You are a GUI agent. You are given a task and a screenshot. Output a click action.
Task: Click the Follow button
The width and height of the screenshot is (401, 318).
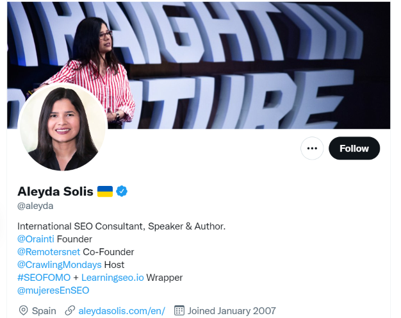354,148
